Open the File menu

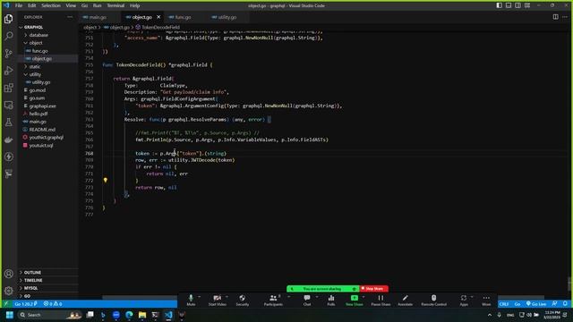[x=19, y=5]
